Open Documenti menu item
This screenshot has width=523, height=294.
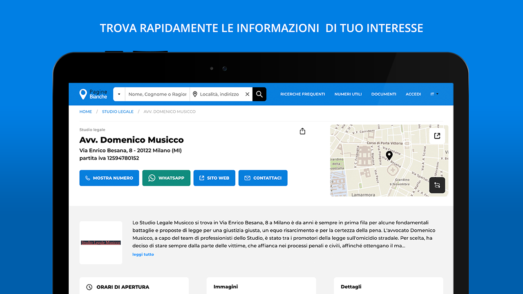pyautogui.click(x=384, y=94)
